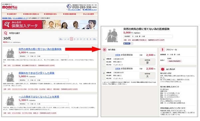Click the person icon beside プロフィール
200x121 pixels.
click(x=163, y=49)
